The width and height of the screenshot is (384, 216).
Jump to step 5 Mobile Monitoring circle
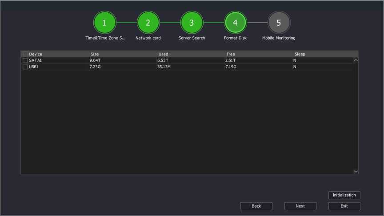[x=279, y=23]
